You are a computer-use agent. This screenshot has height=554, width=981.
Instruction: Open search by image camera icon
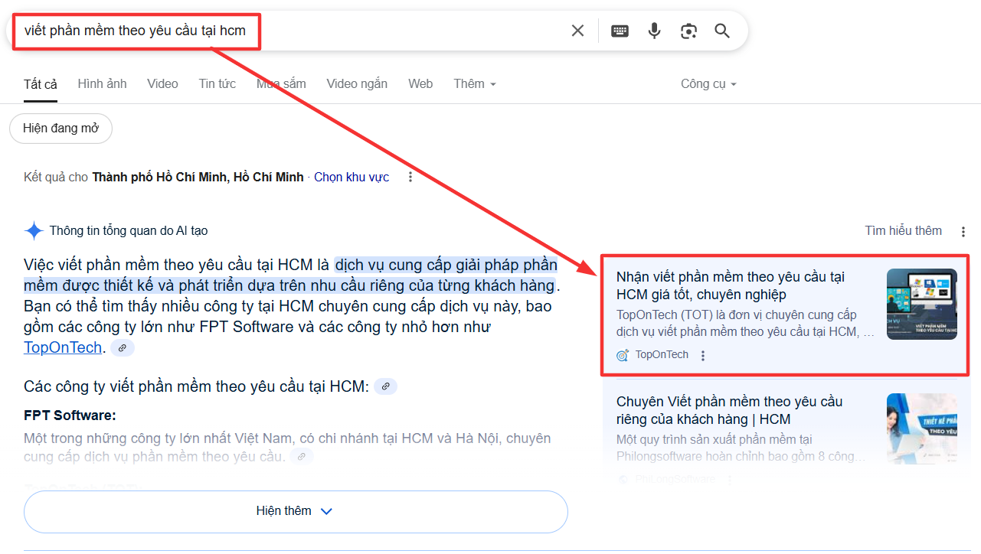(x=688, y=31)
